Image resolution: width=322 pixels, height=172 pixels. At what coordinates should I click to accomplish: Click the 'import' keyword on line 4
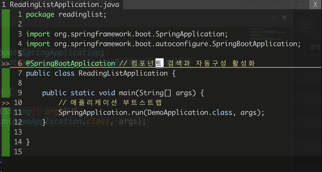point(38,44)
